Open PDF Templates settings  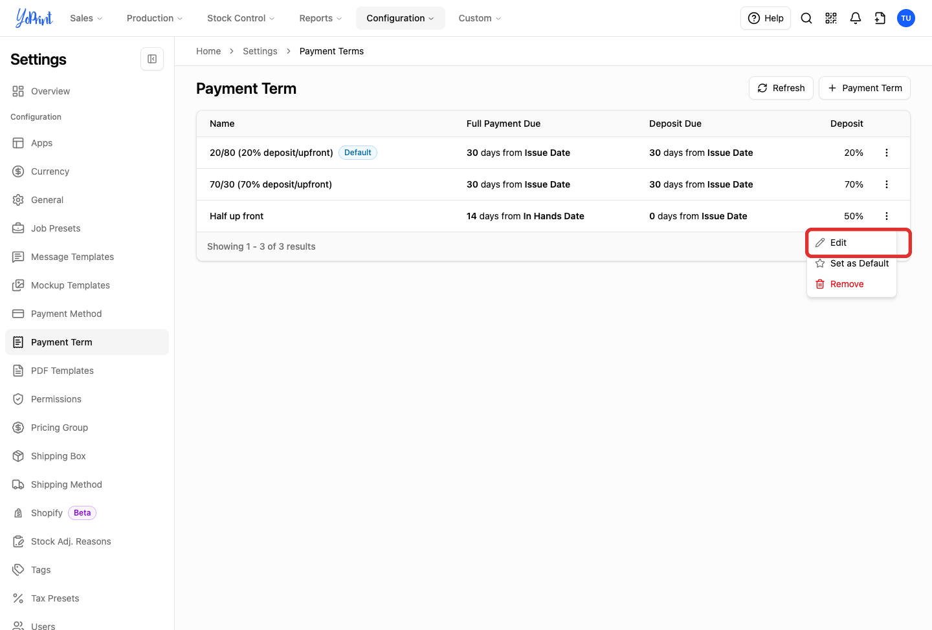pos(87,371)
